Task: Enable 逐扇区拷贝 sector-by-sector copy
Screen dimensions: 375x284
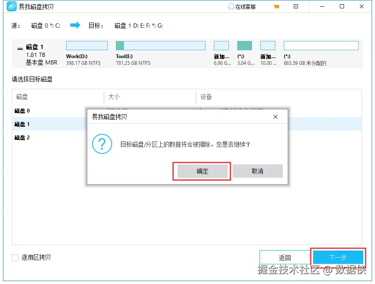Action: [x=15, y=258]
